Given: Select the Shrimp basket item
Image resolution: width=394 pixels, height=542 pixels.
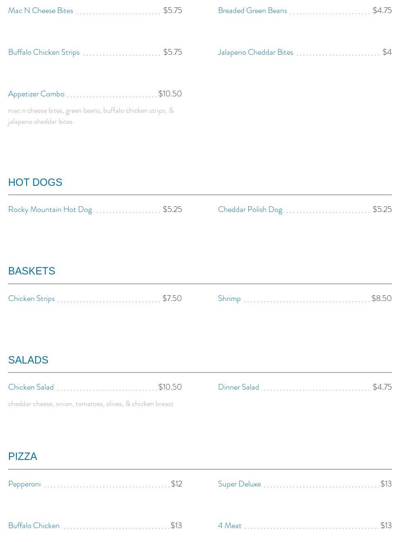Looking at the screenshot, I should [x=229, y=299].
